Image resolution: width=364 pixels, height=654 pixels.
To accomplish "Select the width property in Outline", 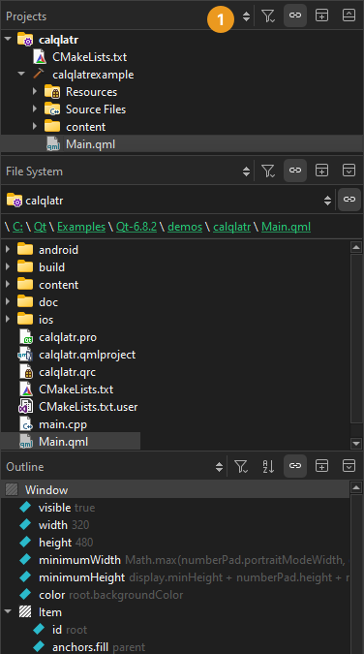I will click(54, 525).
